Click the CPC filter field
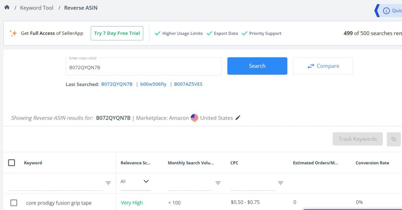Image resolution: width=402 pixels, height=210 pixels. (253, 184)
